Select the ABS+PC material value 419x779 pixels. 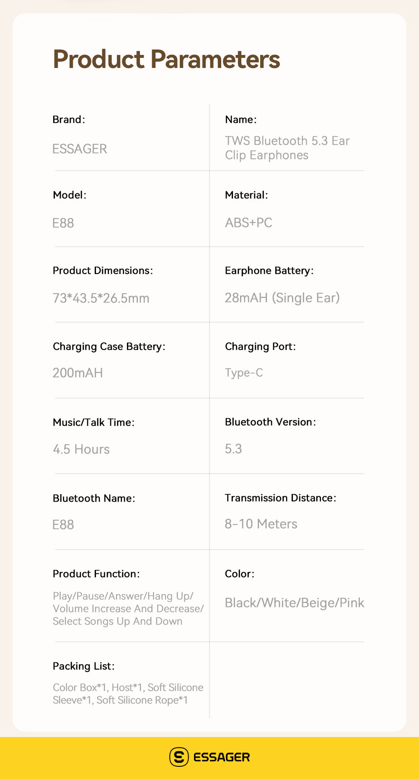[x=248, y=223]
